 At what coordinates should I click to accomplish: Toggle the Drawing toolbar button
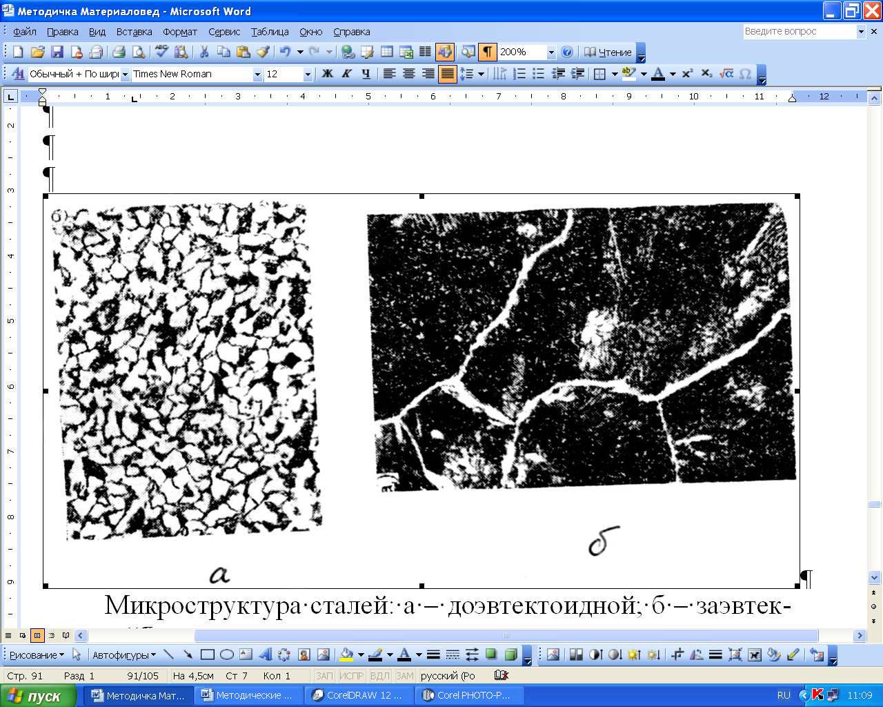pyautogui.click(x=445, y=52)
